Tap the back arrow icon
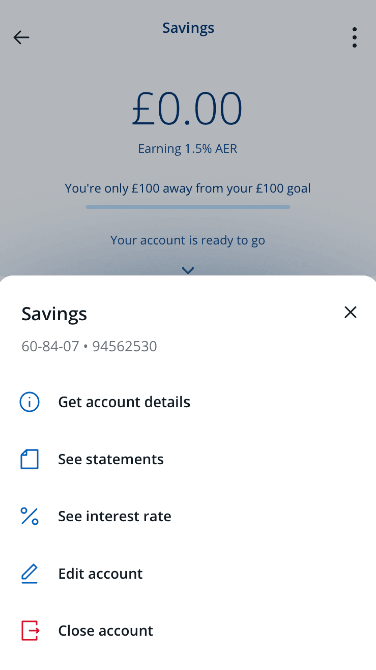Screen dimensions: 376x670 point(21,37)
